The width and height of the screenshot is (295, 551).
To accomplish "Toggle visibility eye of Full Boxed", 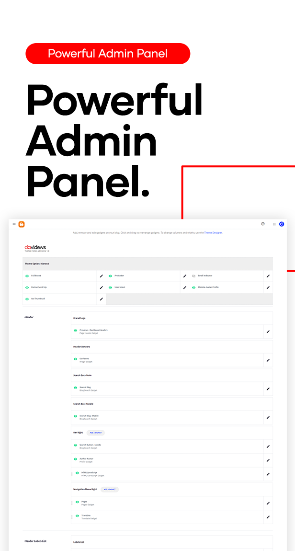I will coord(27,276).
